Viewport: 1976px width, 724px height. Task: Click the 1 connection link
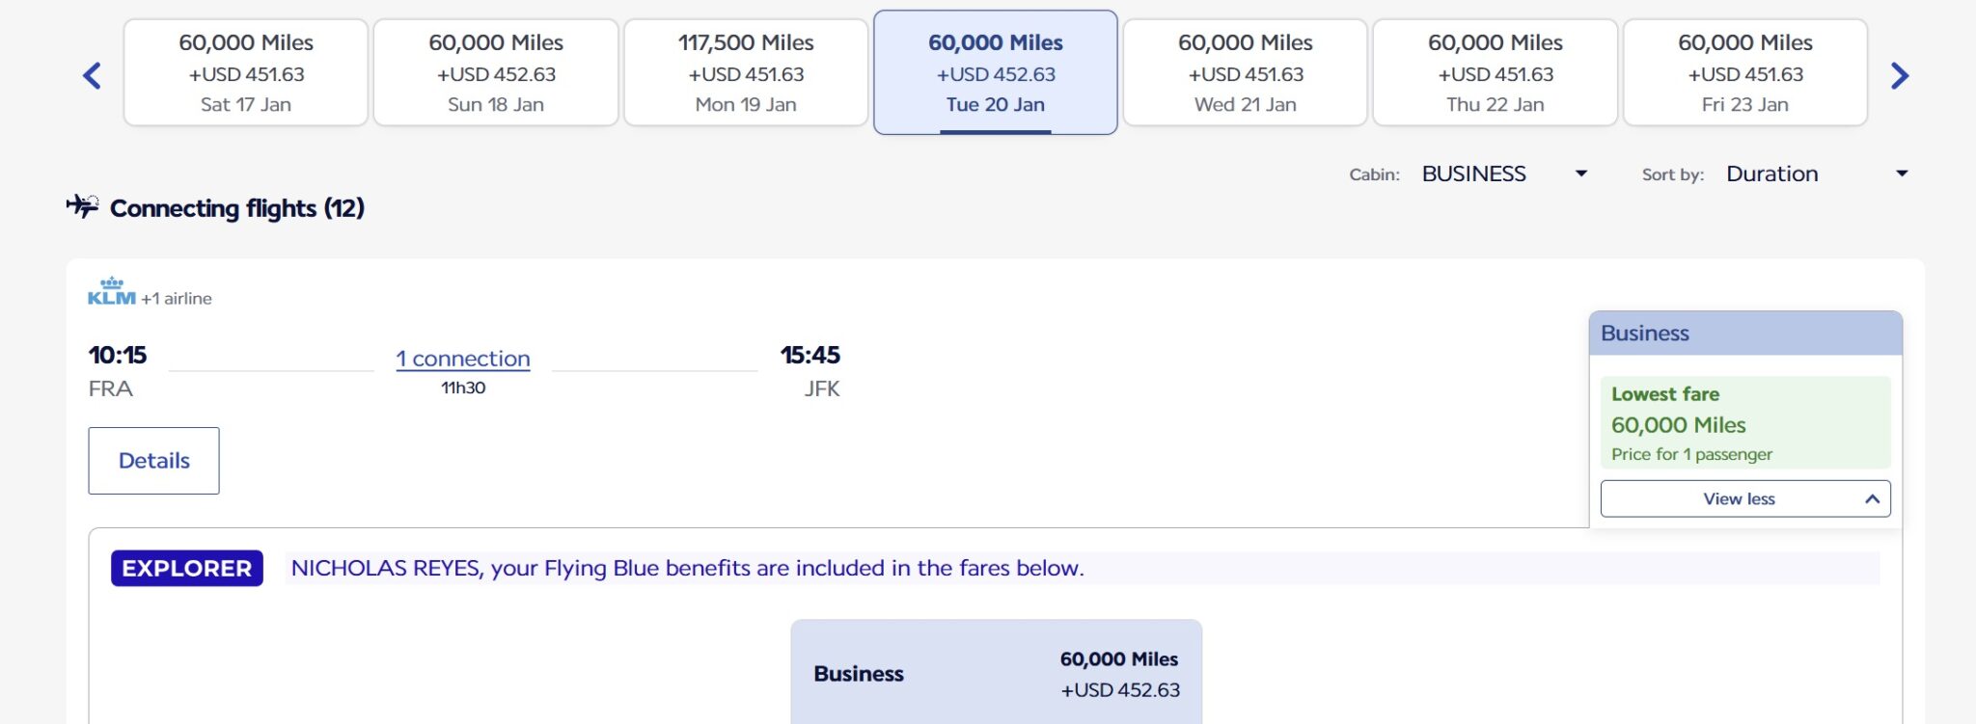point(463,359)
